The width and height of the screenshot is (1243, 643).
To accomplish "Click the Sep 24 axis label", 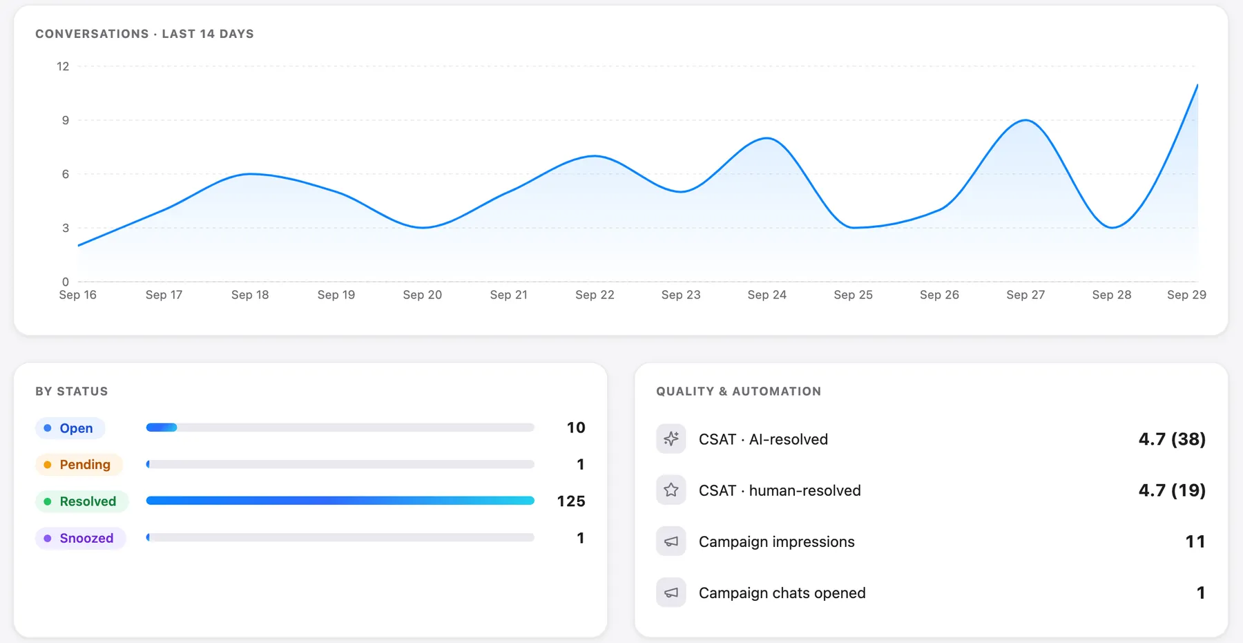I will [767, 295].
